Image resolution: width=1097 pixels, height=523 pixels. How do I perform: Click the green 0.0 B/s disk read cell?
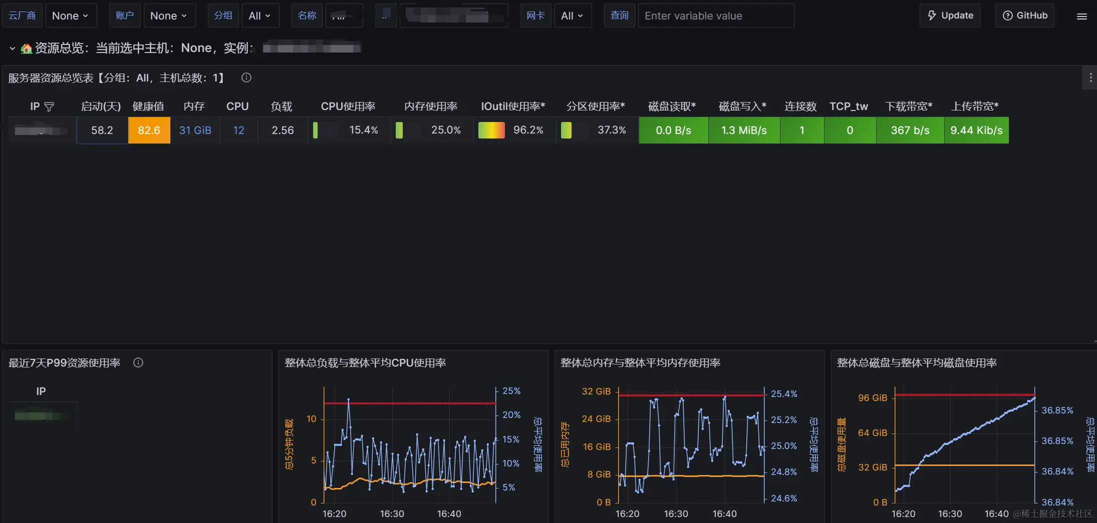[674, 130]
